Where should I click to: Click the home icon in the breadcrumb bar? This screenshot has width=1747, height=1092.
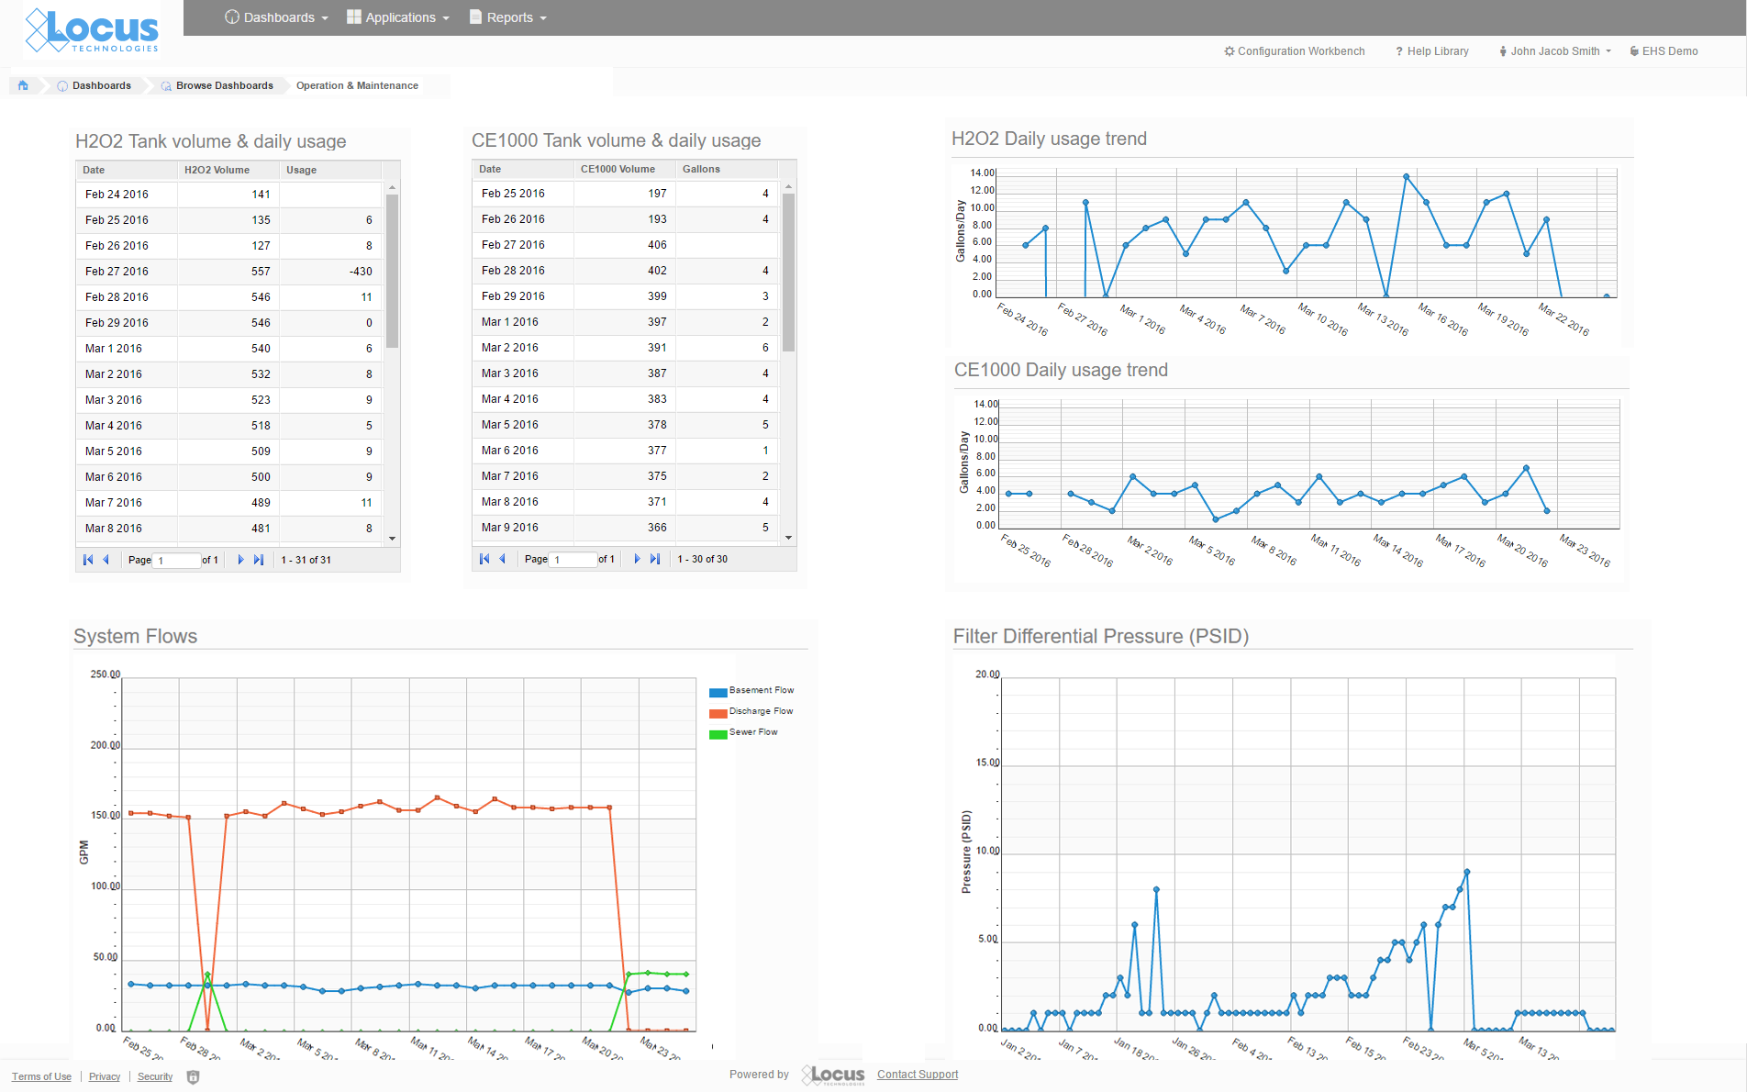pos(23,84)
